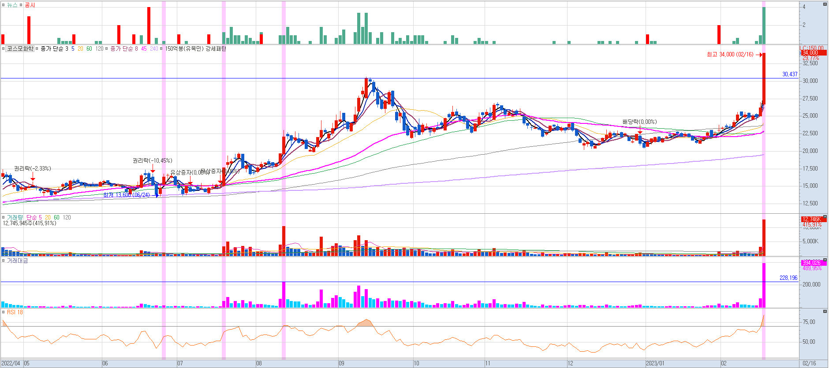Open the 거래량 indicator label

point(15,217)
